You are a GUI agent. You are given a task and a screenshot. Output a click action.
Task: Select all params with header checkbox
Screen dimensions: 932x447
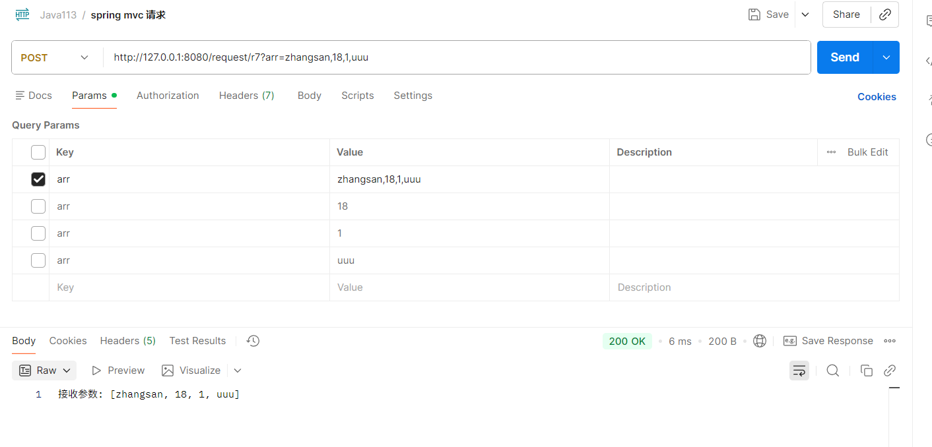[x=38, y=152]
